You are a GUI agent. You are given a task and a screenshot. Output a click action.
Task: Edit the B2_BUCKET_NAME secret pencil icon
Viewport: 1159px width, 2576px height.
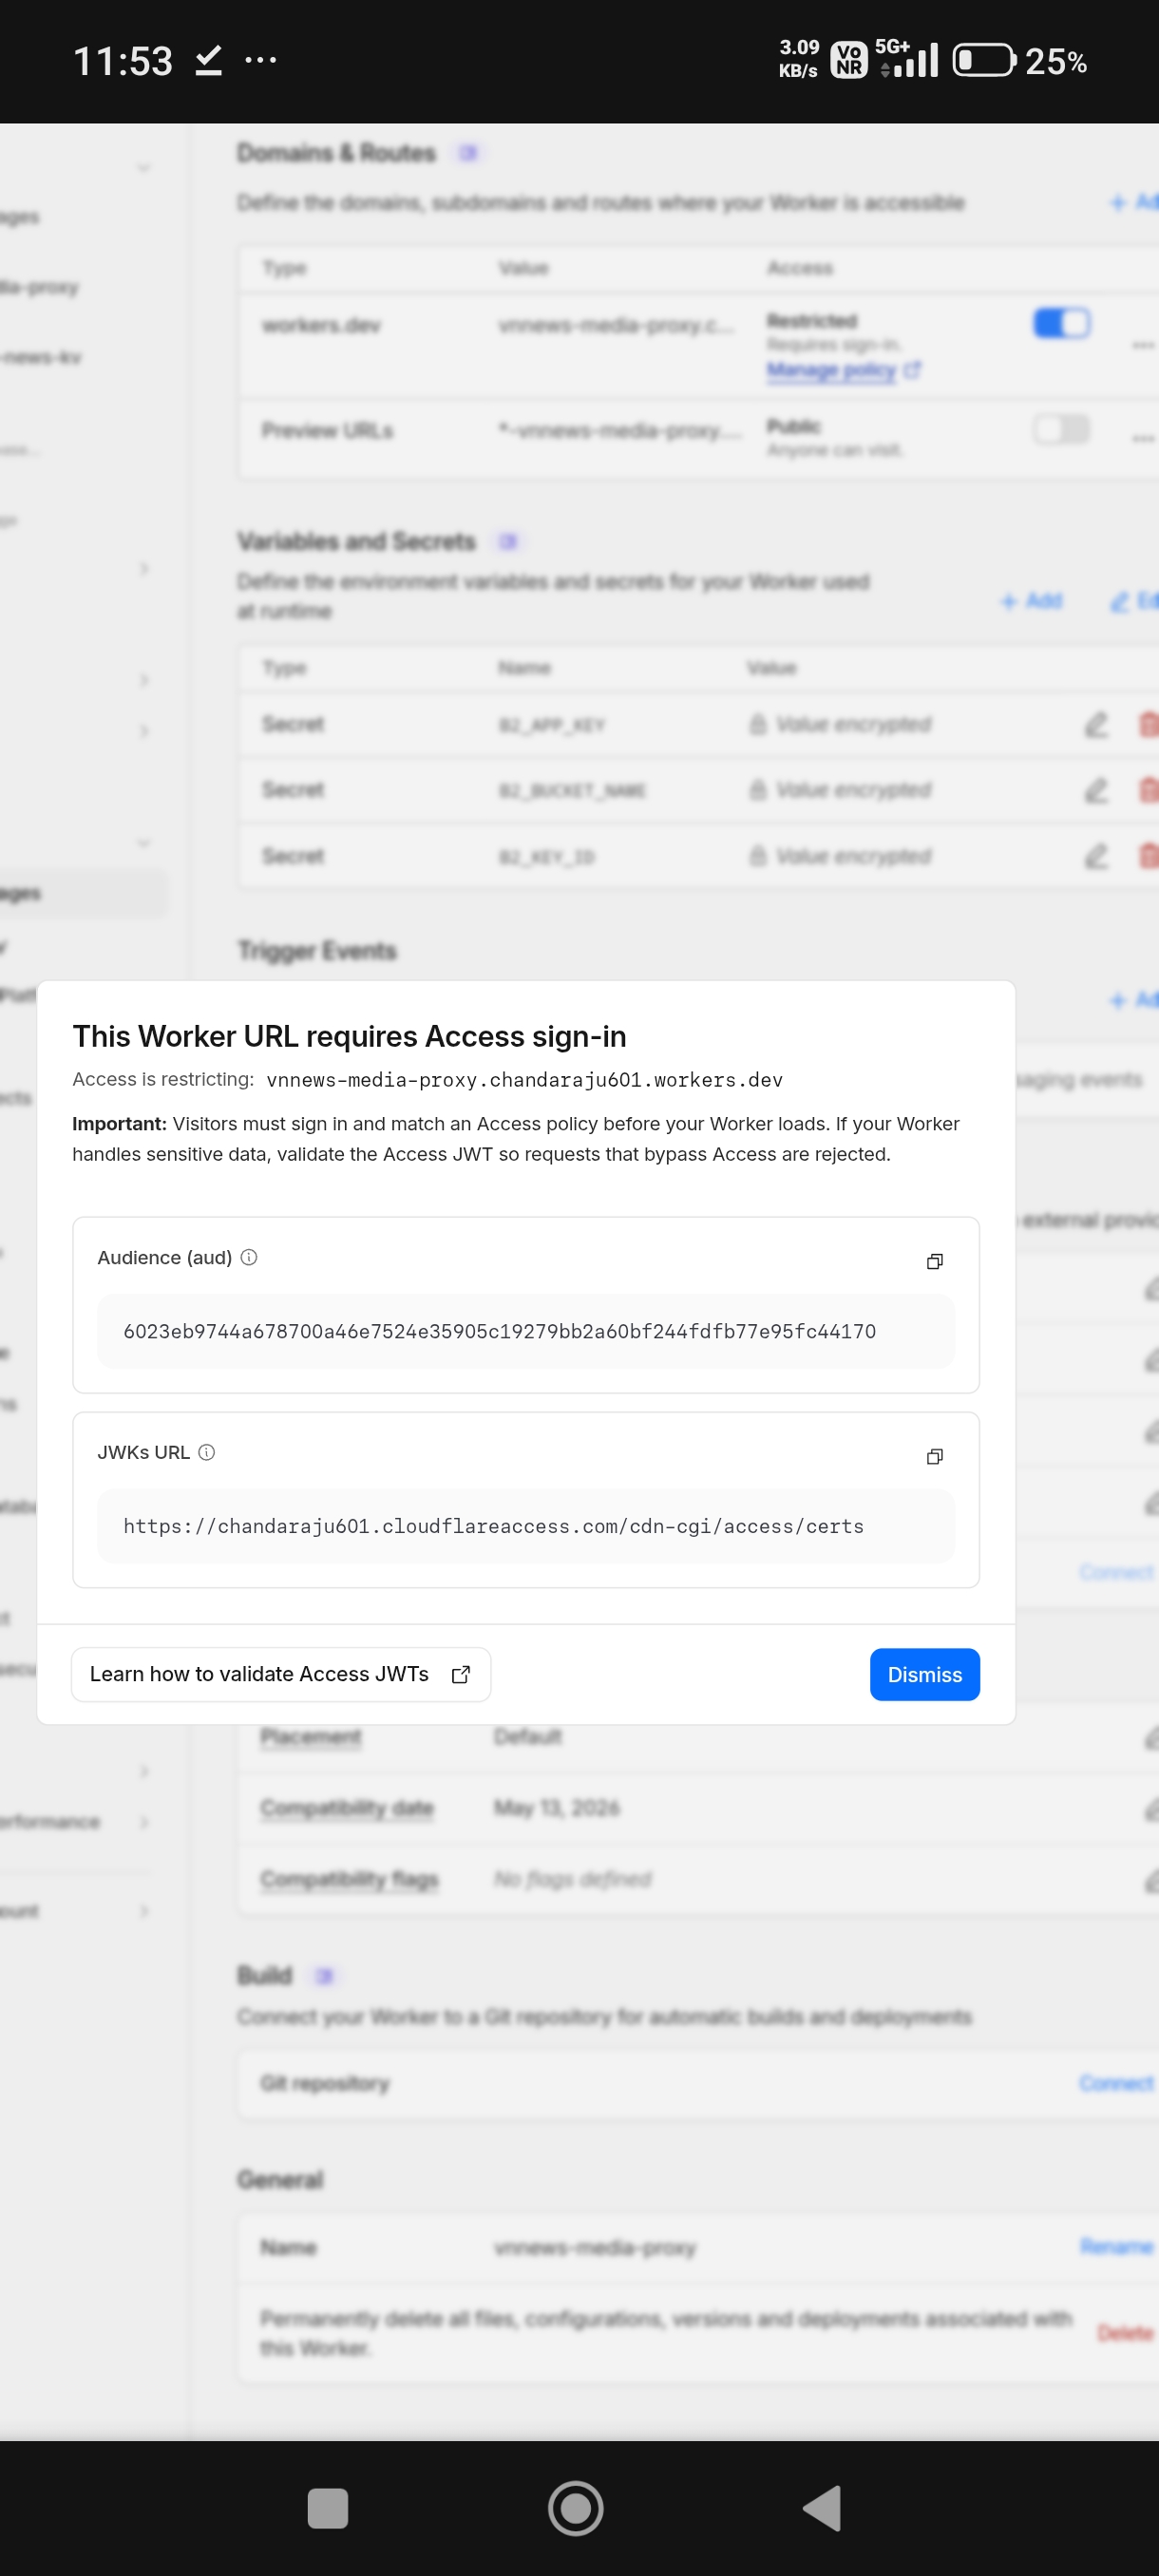point(1096,790)
